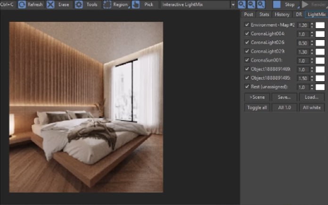This screenshot has height=205, width=328.
Task: Click the Save... button
Action: click(284, 97)
